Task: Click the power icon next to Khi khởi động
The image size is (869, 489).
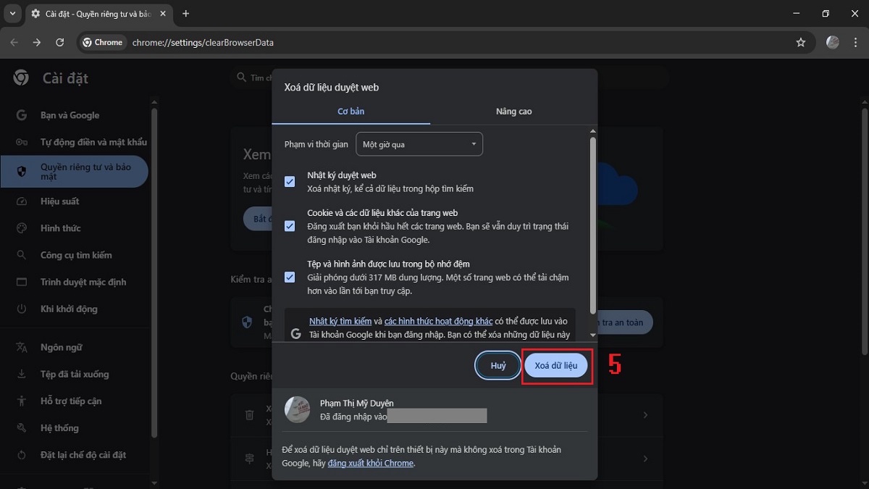Action: [22, 309]
